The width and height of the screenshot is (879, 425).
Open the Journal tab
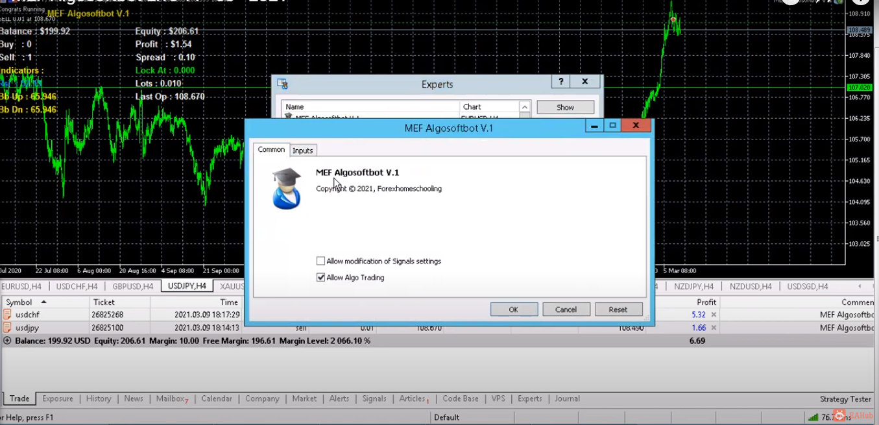[567, 398]
